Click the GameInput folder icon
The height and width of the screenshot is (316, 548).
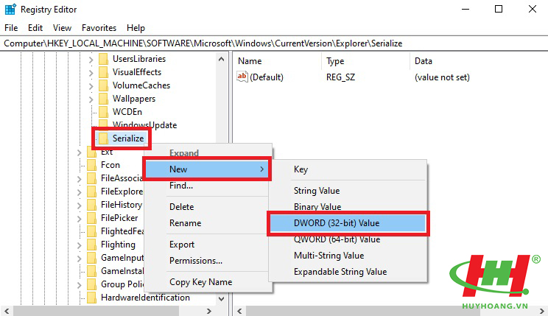[91, 258]
